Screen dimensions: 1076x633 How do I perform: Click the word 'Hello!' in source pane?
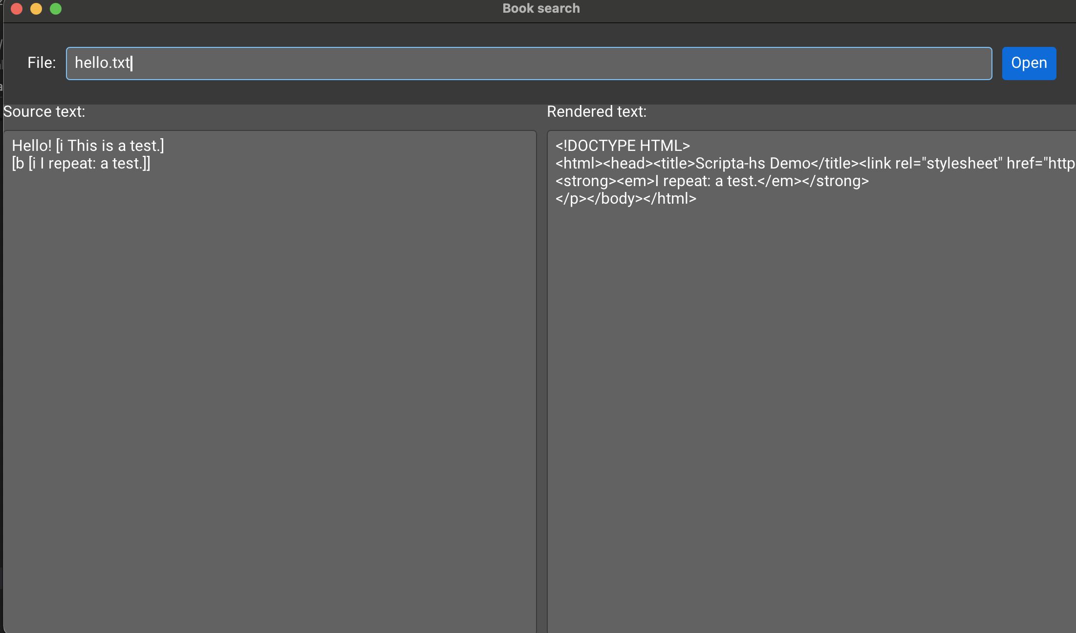pos(32,146)
